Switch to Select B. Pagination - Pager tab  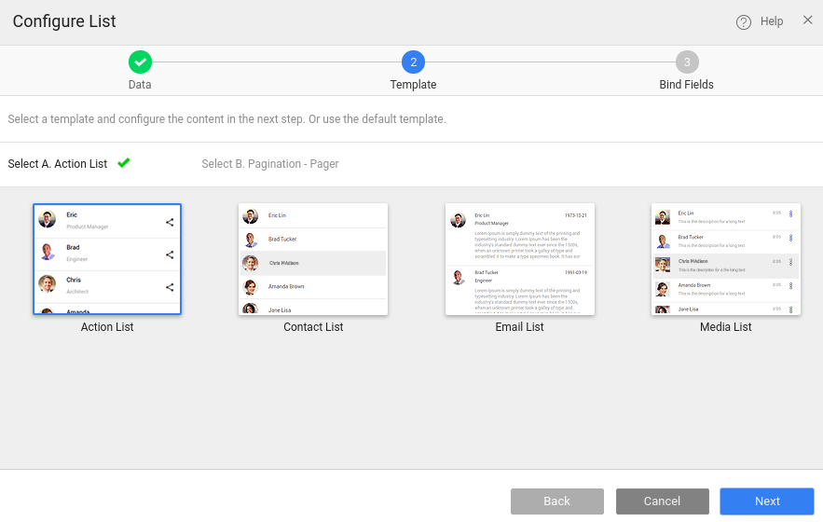coord(270,164)
